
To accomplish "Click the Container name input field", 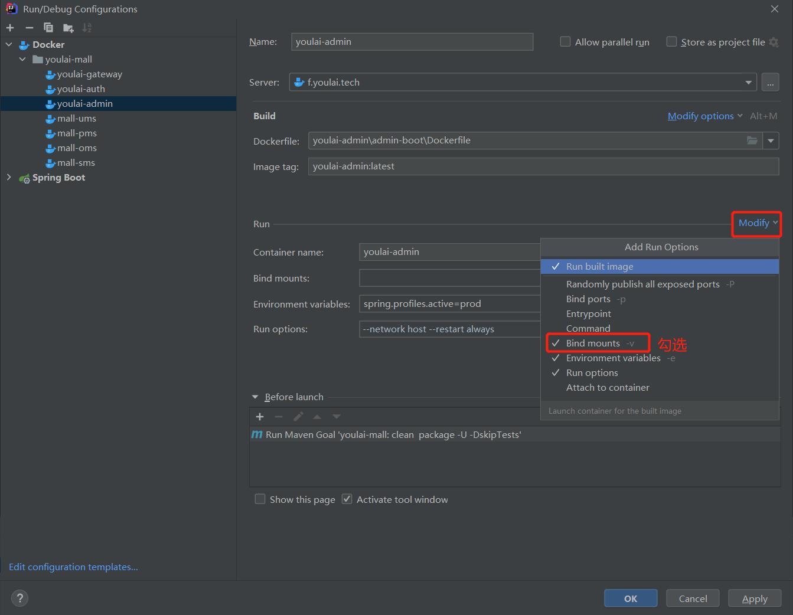I will tap(450, 252).
